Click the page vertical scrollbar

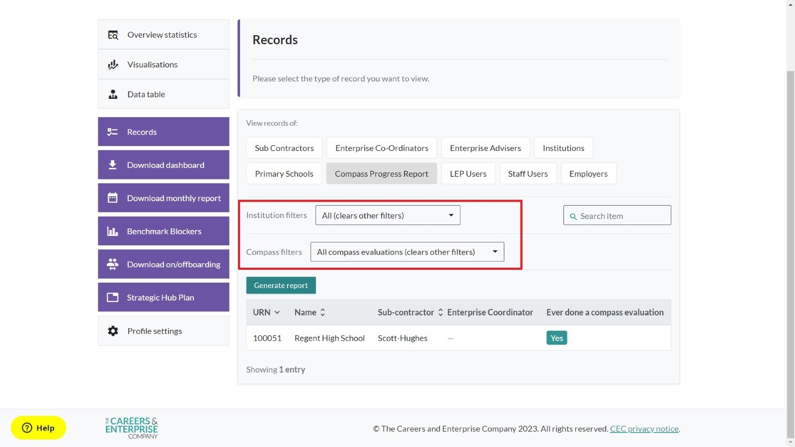click(791, 253)
